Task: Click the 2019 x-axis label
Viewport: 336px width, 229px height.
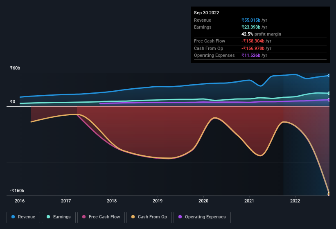Action: (x=158, y=201)
